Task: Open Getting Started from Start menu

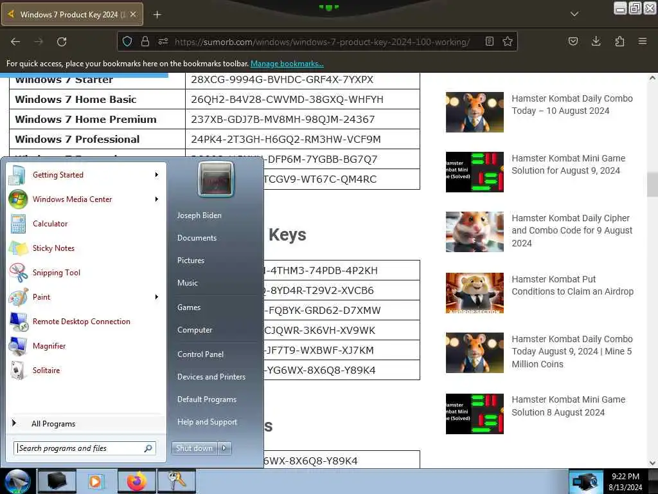Action: click(58, 175)
